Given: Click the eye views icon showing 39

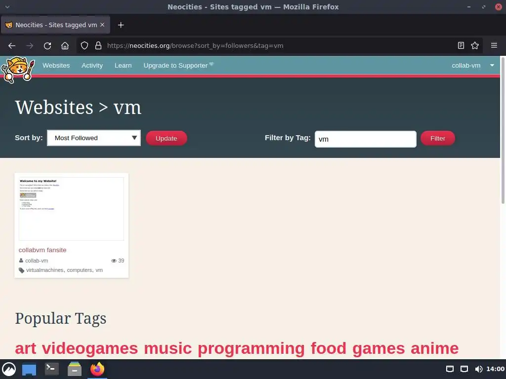Looking at the screenshot, I should (x=114, y=261).
